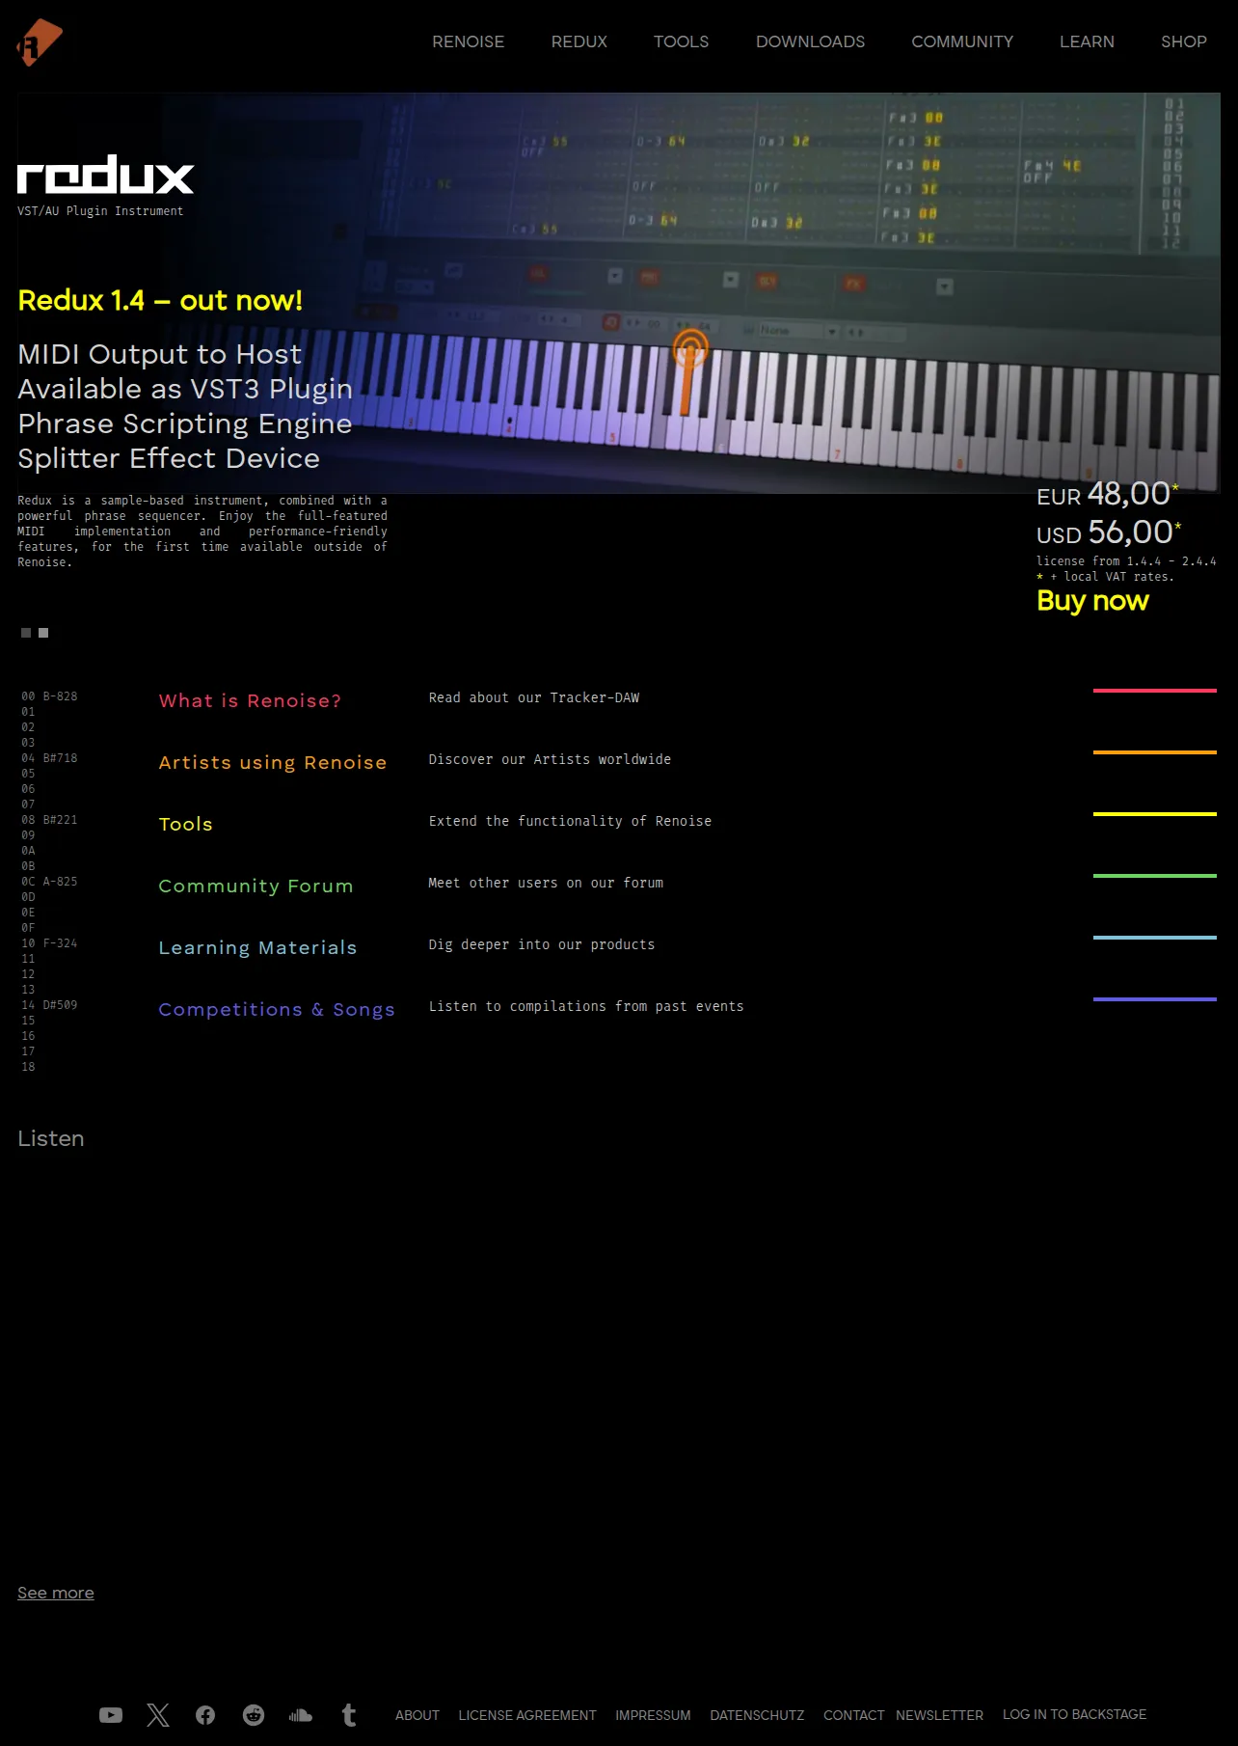1238x1746 pixels.
Task: Click the Redux wordmark logo in banner
Action: tap(106, 175)
